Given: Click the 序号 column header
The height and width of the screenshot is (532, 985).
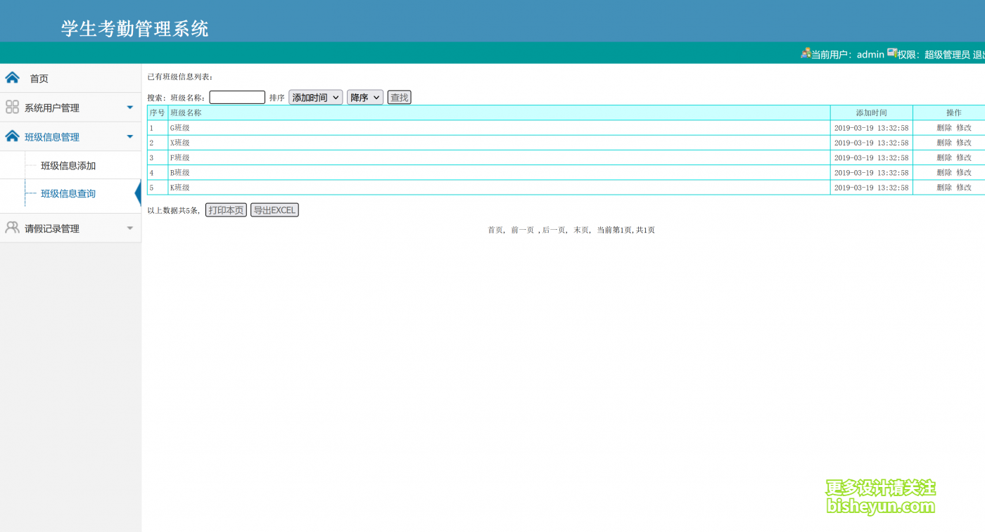Looking at the screenshot, I should pyautogui.click(x=157, y=112).
